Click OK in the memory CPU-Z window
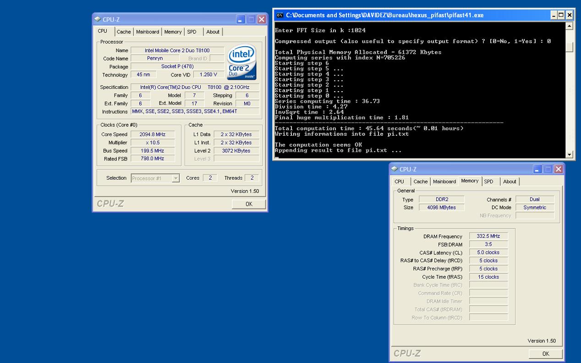This screenshot has width=581, height=363. (x=546, y=354)
